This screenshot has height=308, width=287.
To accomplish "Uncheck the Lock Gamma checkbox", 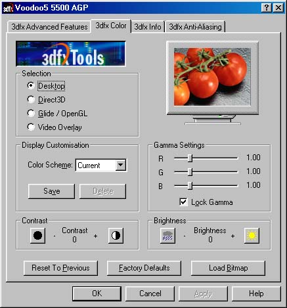I will (x=183, y=202).
